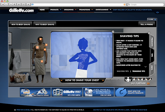This screenshot has height=112, width=165.
Task: Select the large standing figure body icon
Action: point(128,79)
